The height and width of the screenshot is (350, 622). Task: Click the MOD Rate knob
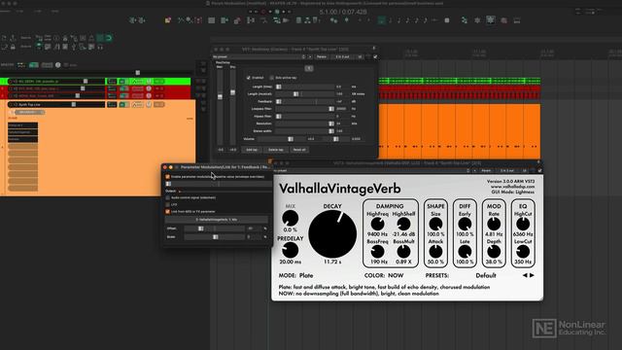pos(494,224)
